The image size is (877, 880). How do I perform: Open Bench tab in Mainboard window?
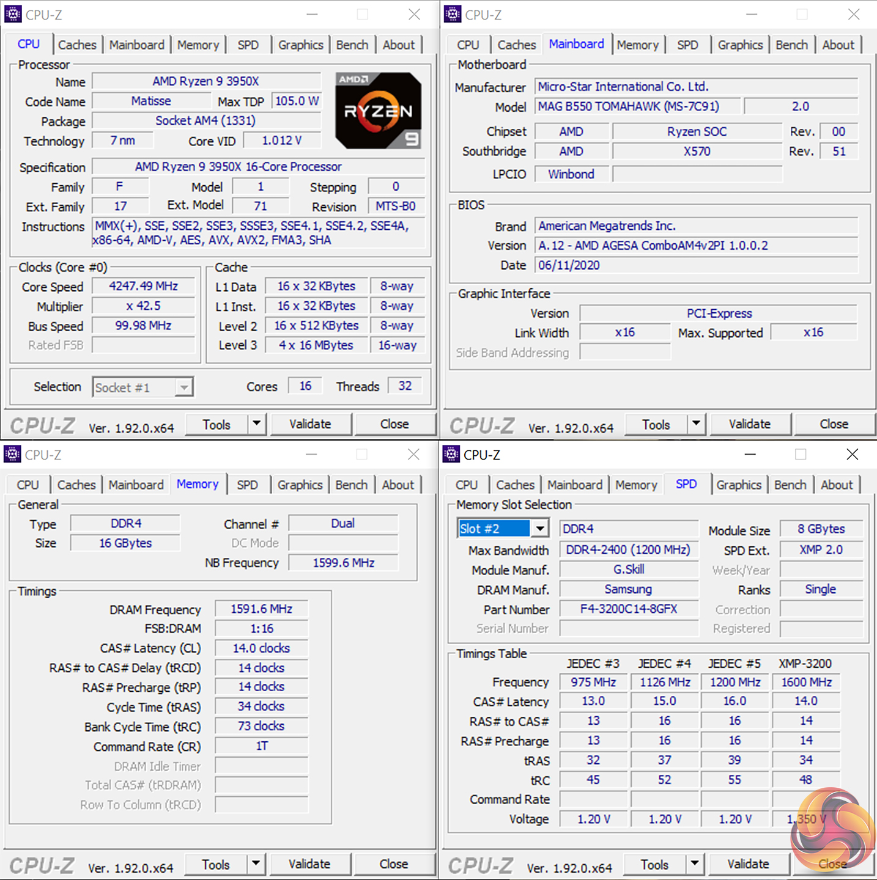point(792,45)
